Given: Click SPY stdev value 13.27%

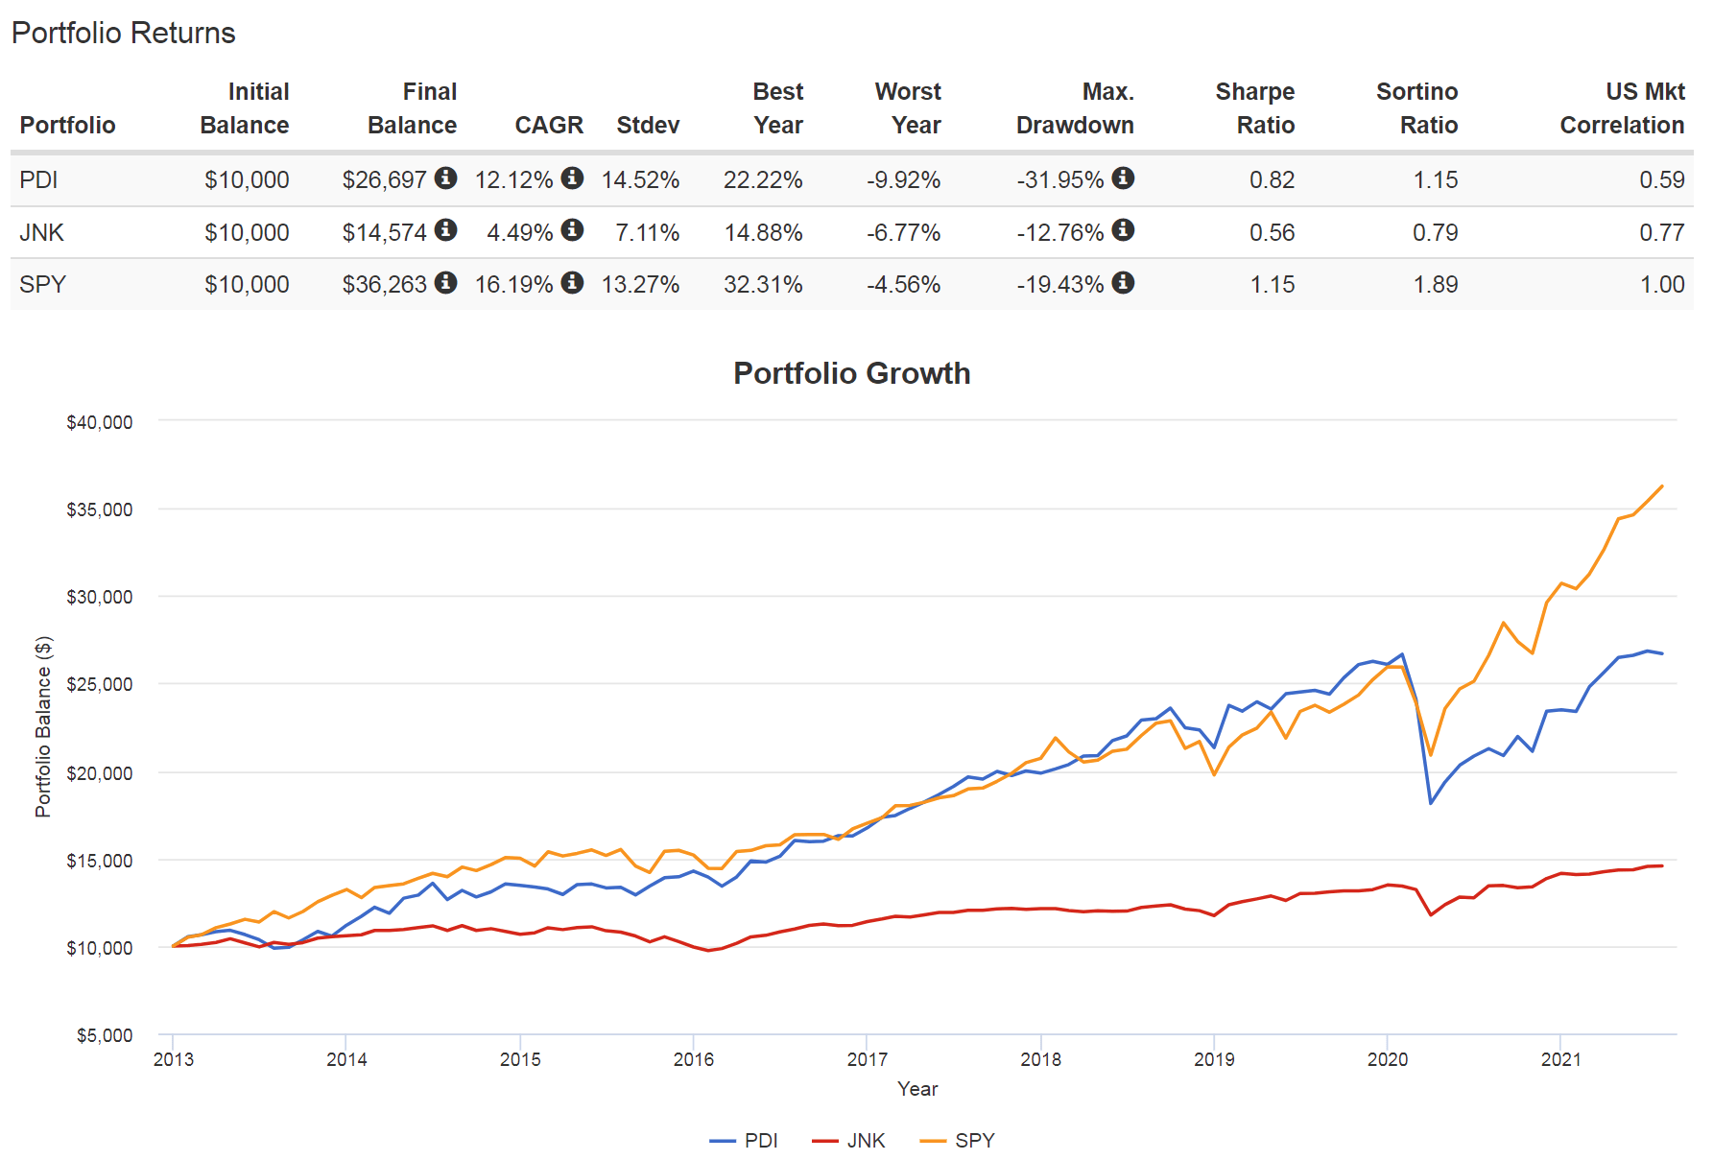Looking at the screenshot, I should coord(640,285).
